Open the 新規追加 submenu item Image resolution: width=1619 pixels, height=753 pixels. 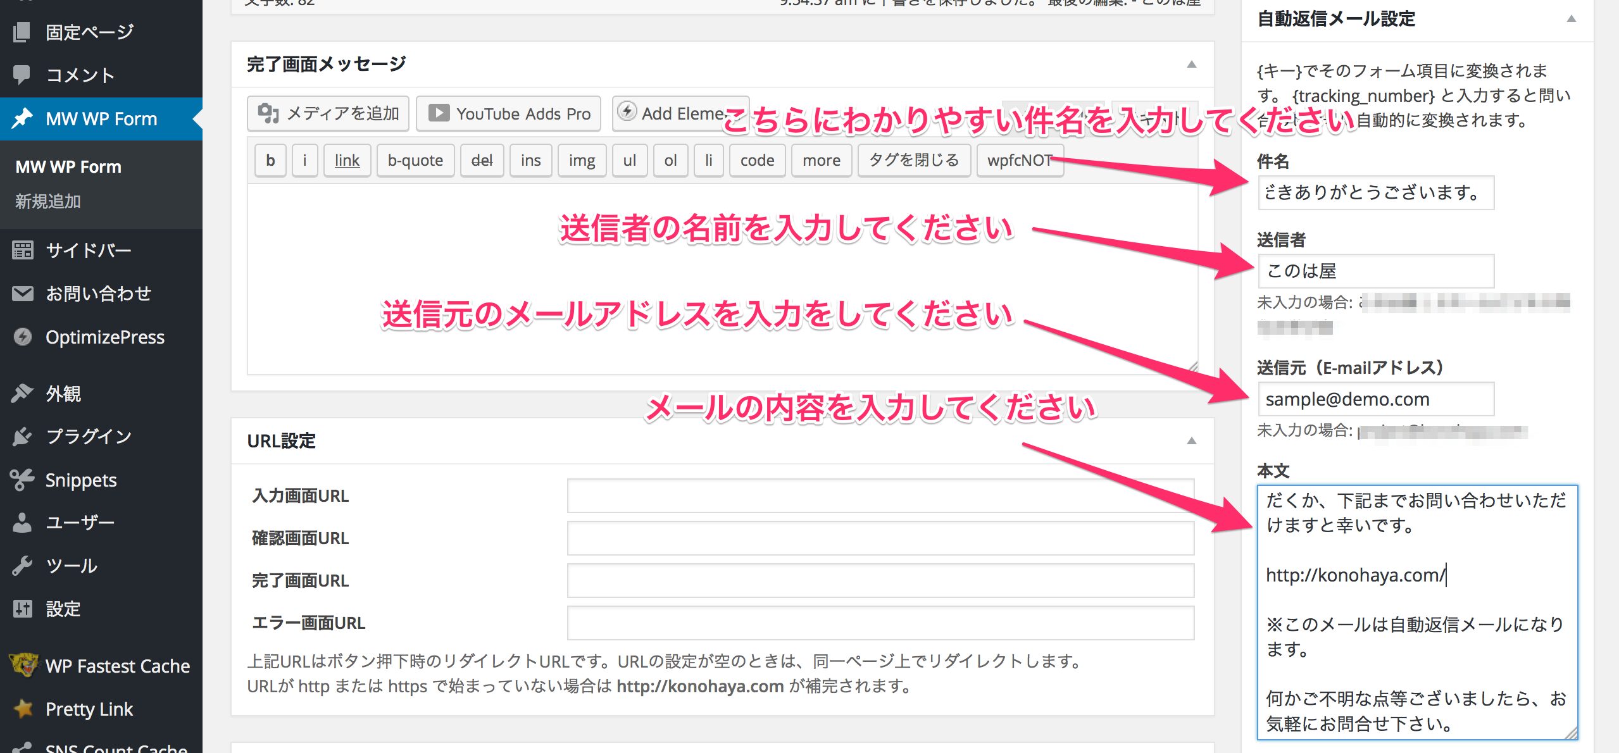coord(48,201)
